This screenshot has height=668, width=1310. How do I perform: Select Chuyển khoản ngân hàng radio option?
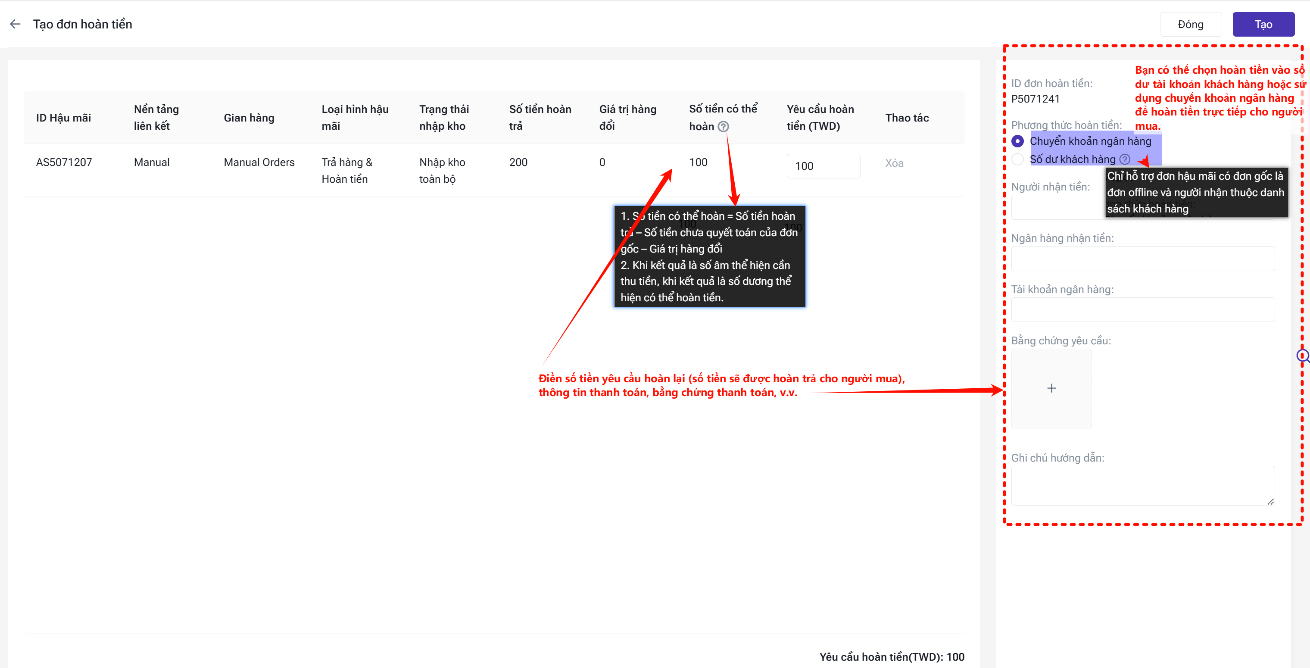(1017, 141)
